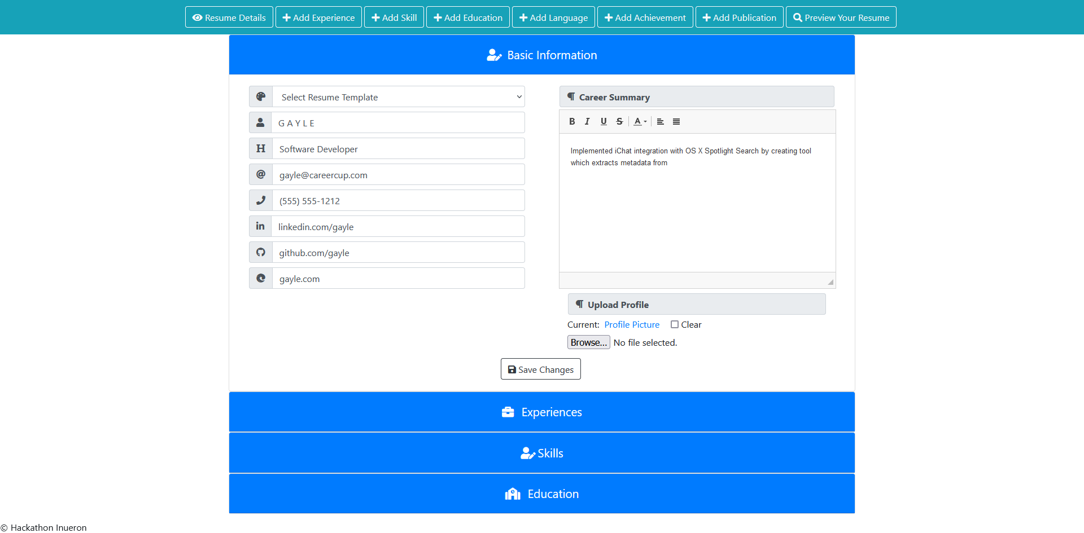Click Add Achievement in the top toolbar

(x=645, y=17)
